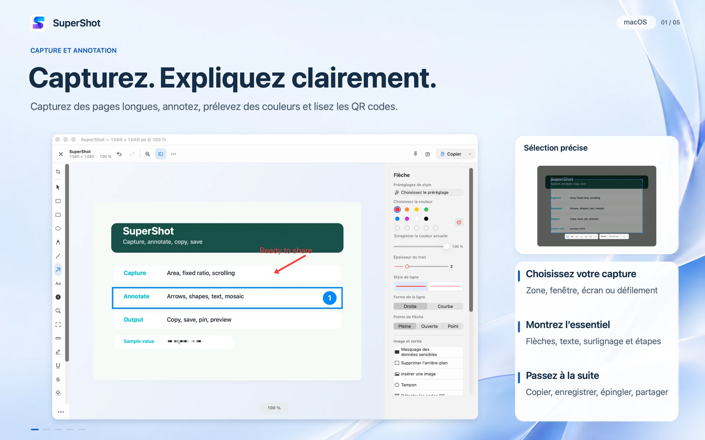
Task: Click Enregistrer la couleur actuelle
Action: pyautogui.click(x=420, y=236)
